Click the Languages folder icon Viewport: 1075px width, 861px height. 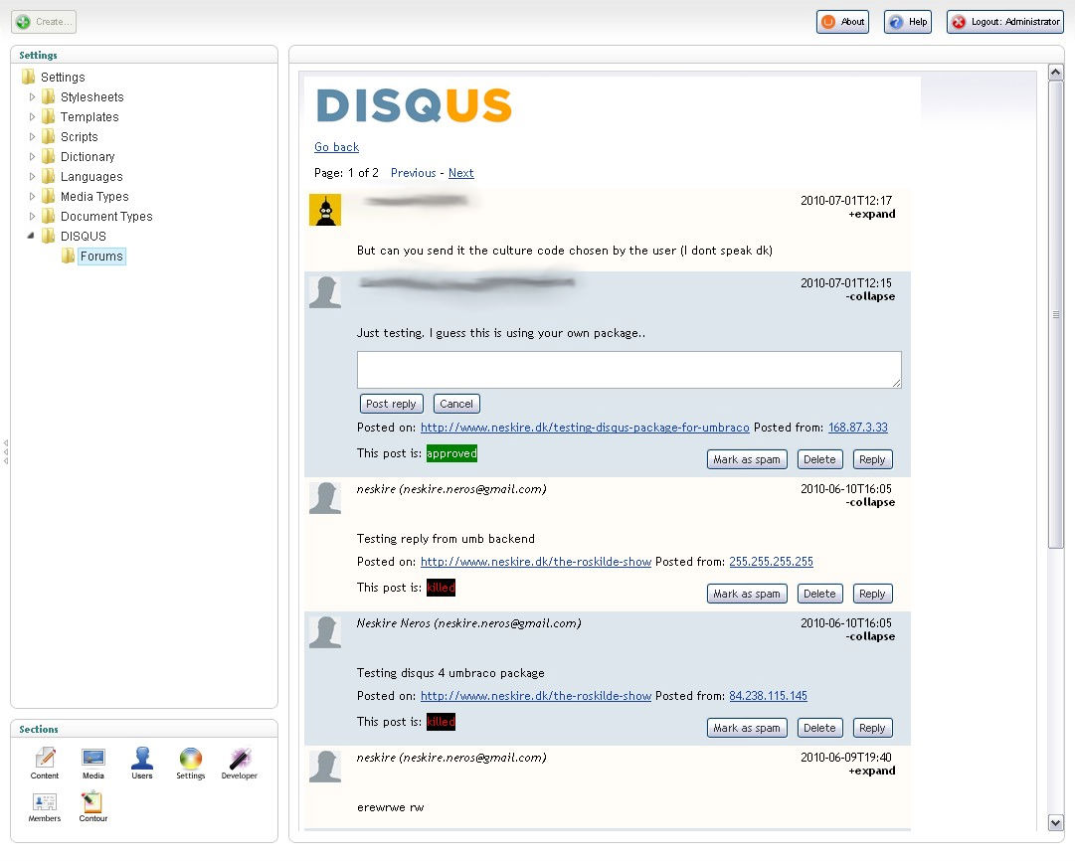48,176
